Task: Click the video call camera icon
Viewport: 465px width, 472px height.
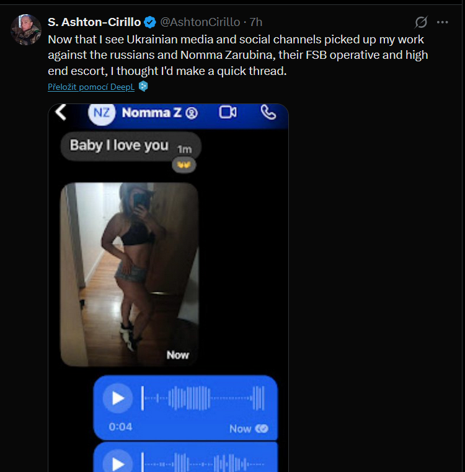Action: point(228,112)
